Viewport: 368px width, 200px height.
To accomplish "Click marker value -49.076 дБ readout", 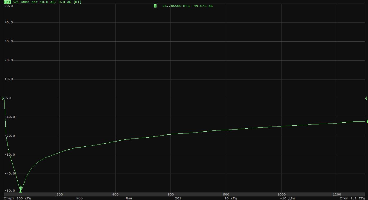I will (x=202, y=6).
